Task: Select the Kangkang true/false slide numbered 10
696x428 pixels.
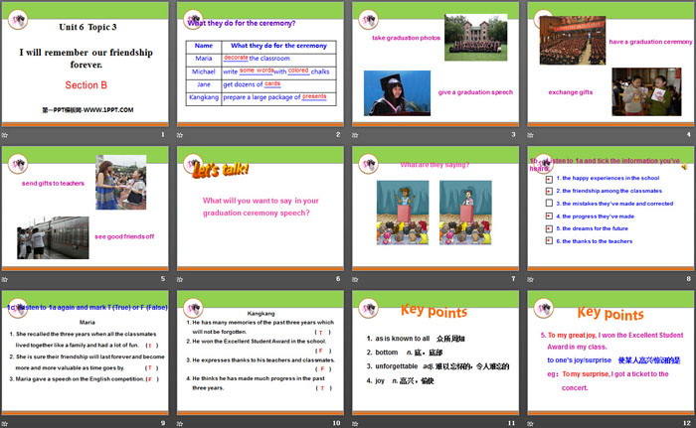Action: tap(260, 353)
